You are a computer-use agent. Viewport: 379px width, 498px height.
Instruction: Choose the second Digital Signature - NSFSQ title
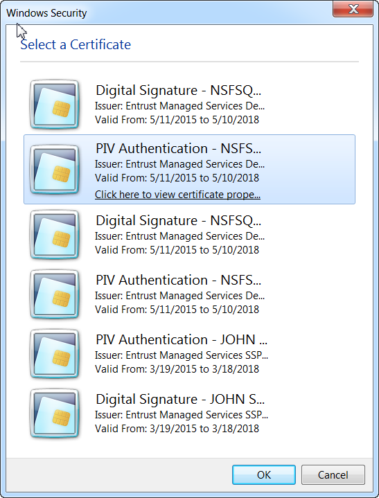pos(178,221)
